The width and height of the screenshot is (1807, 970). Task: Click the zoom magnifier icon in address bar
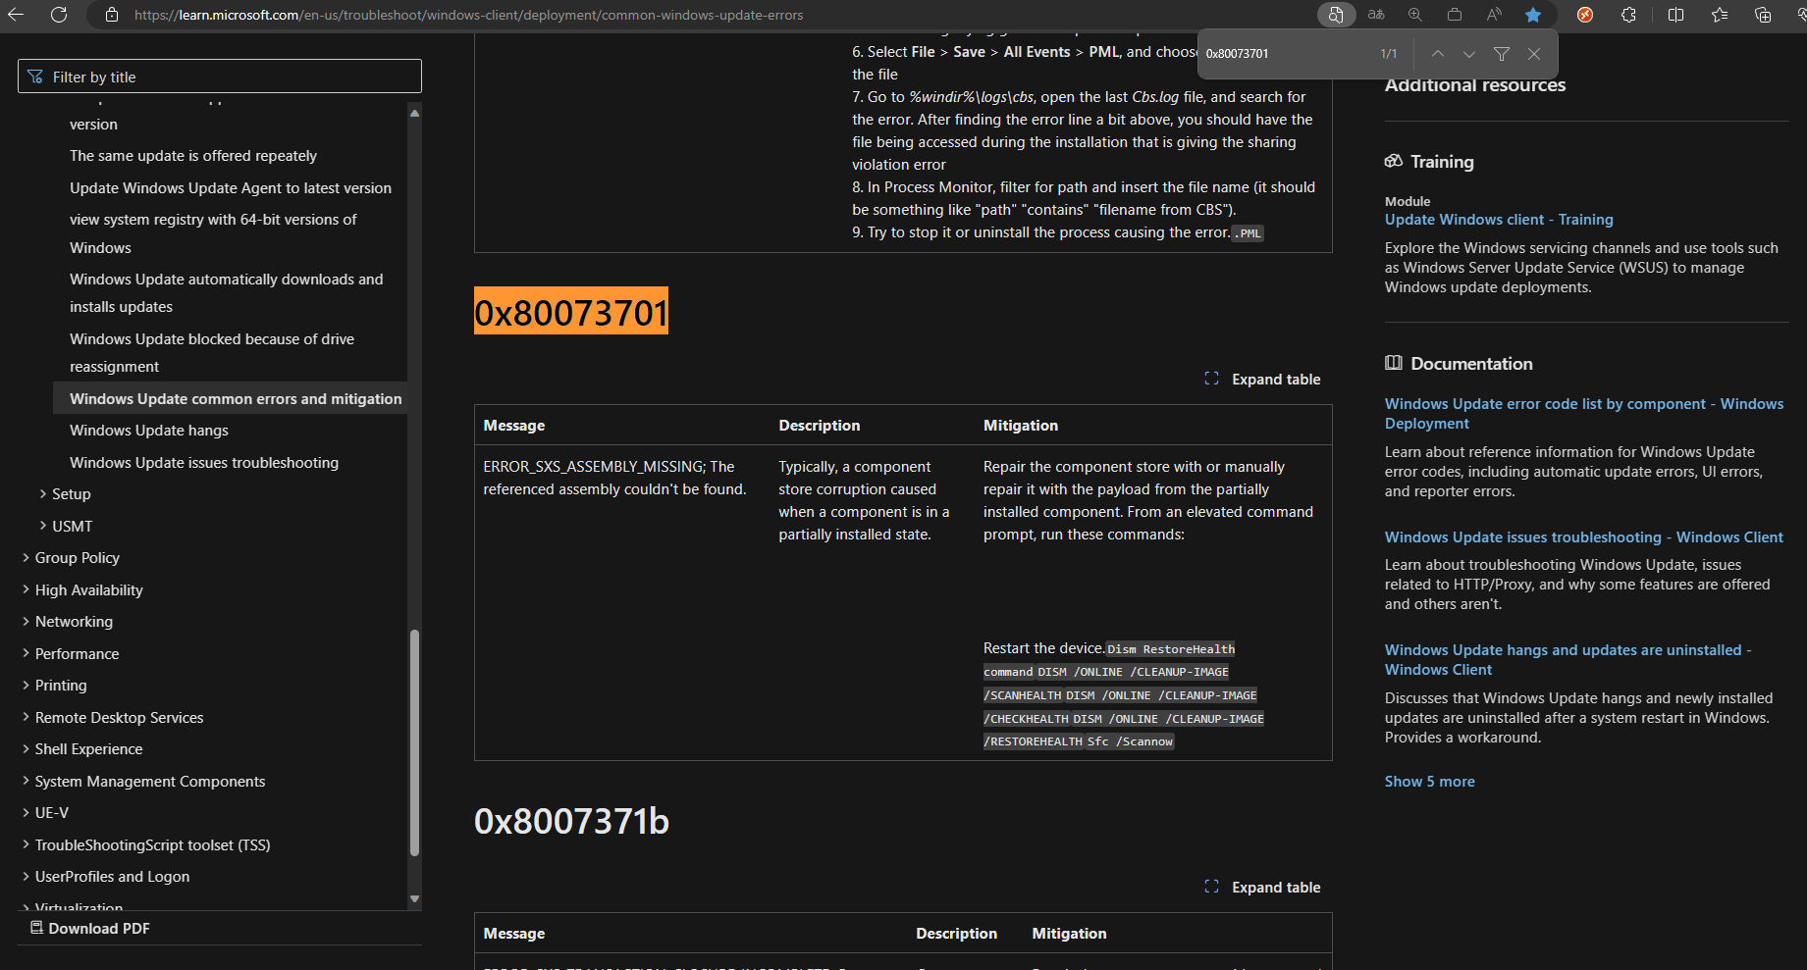click(1415, 15)
